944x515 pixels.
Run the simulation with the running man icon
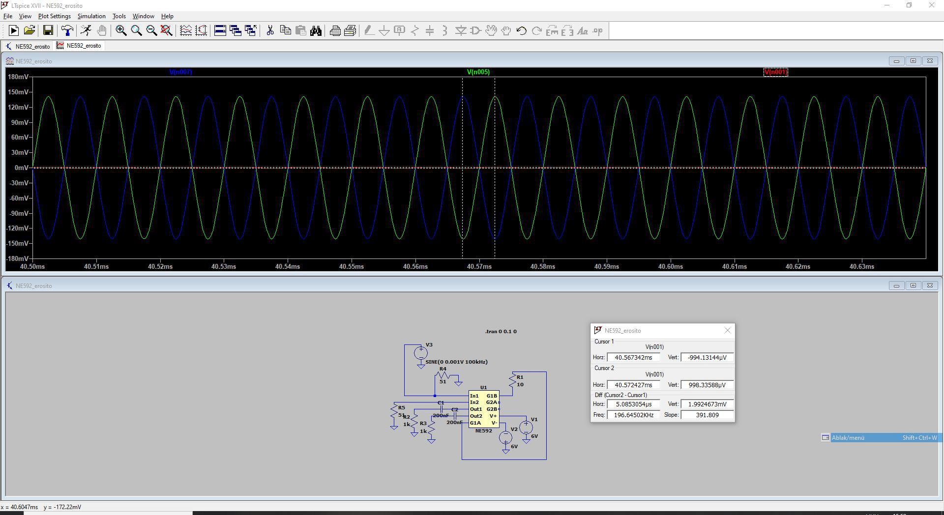pyautogui.click(x=86, y=31)
